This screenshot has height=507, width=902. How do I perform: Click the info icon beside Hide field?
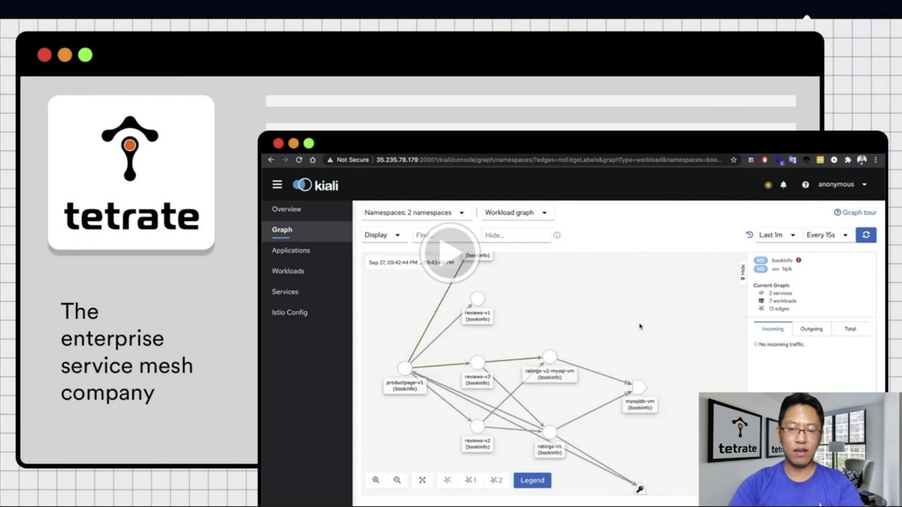click(x=557, y=235)
